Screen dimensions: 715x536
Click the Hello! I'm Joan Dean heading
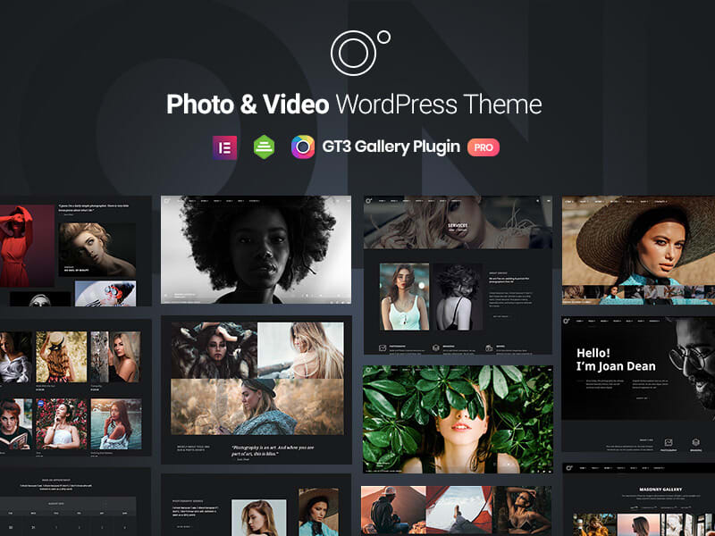616,360
